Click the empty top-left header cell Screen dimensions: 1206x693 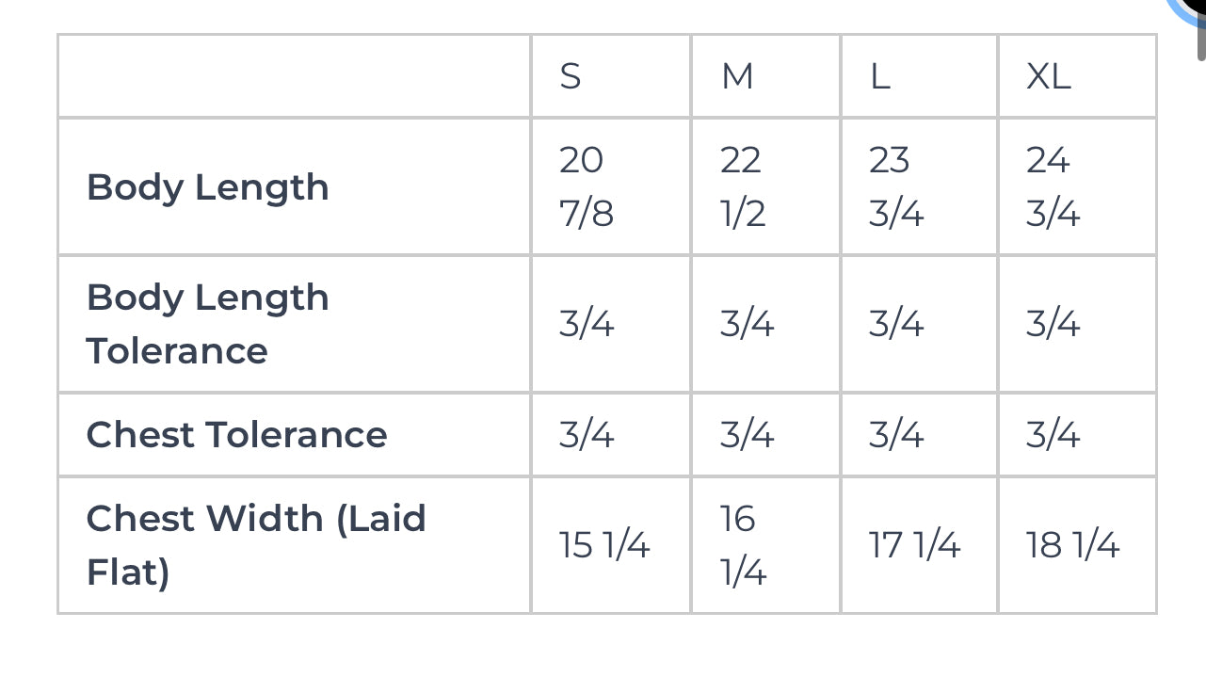294,76
